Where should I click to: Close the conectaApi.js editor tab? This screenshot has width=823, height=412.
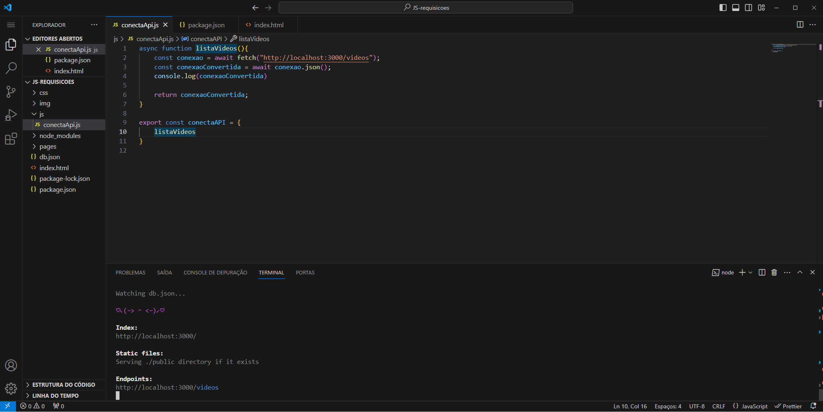pos(165,25)
